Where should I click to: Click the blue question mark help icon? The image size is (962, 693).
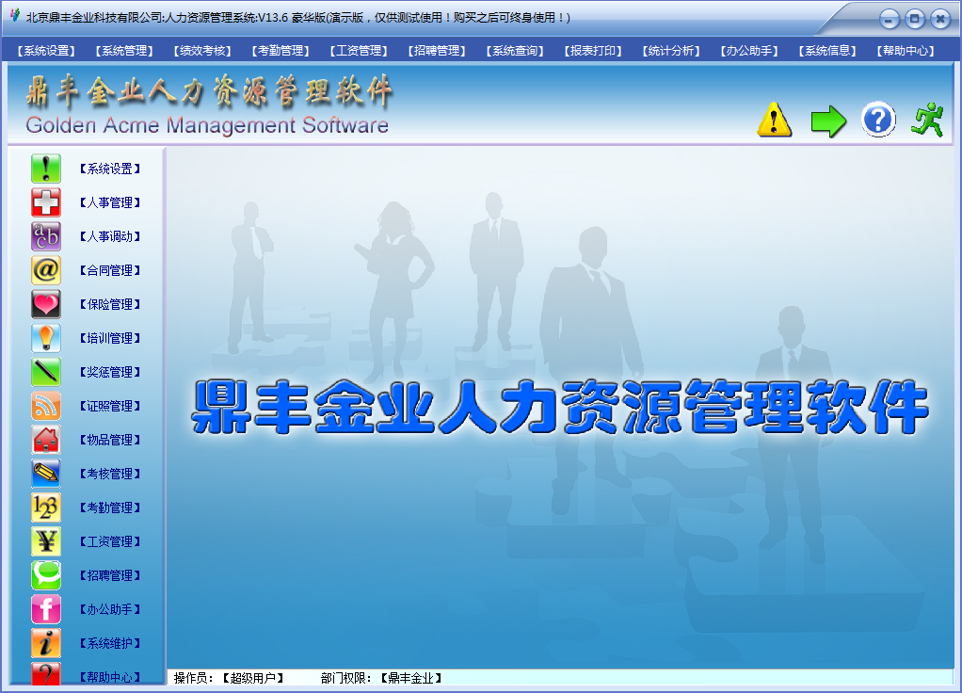(878, 120)
